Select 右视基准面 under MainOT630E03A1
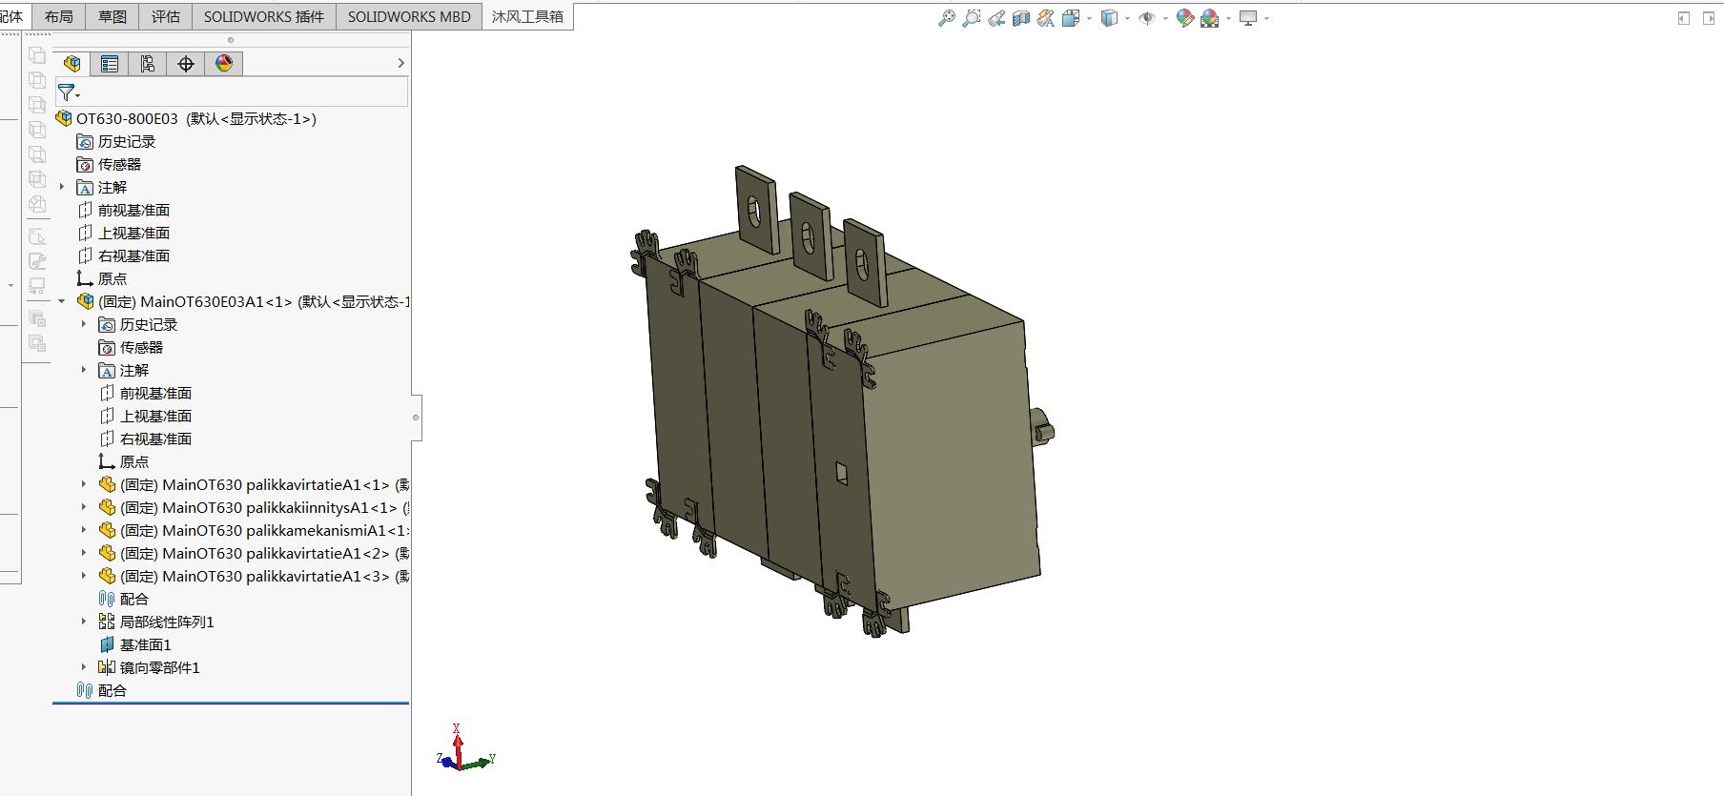Viewport: 1724px width, 796px height. pyautogui.click(x=145, y=439)
